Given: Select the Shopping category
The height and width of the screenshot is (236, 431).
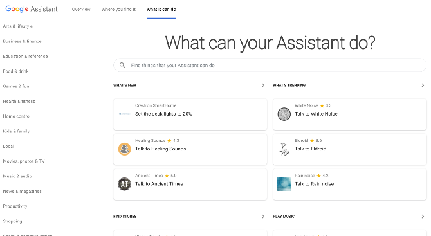Looking at the screenshot, I should click(x=12, y=221).
